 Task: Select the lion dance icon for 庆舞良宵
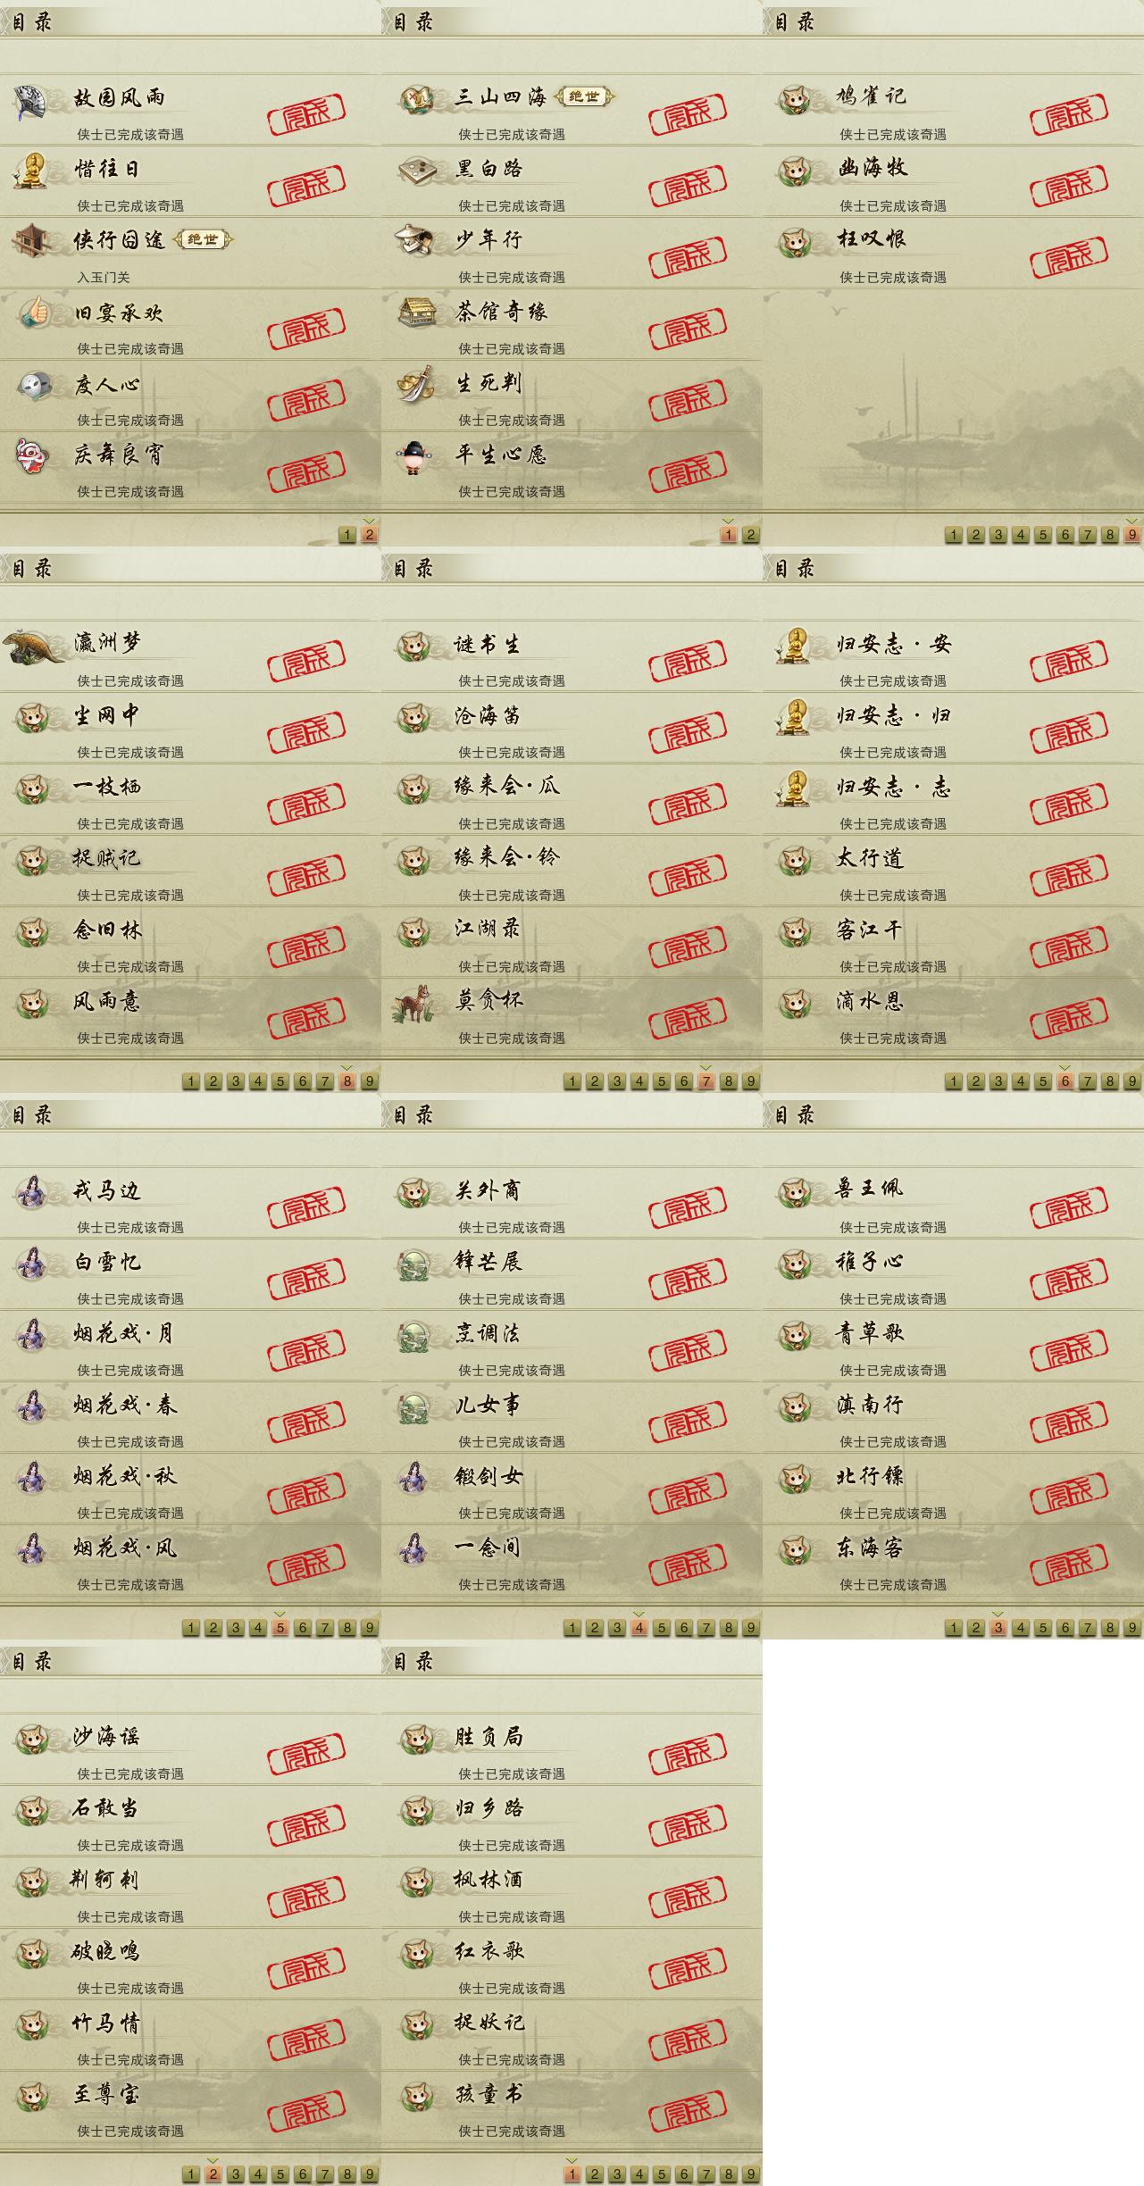[32, 456]
